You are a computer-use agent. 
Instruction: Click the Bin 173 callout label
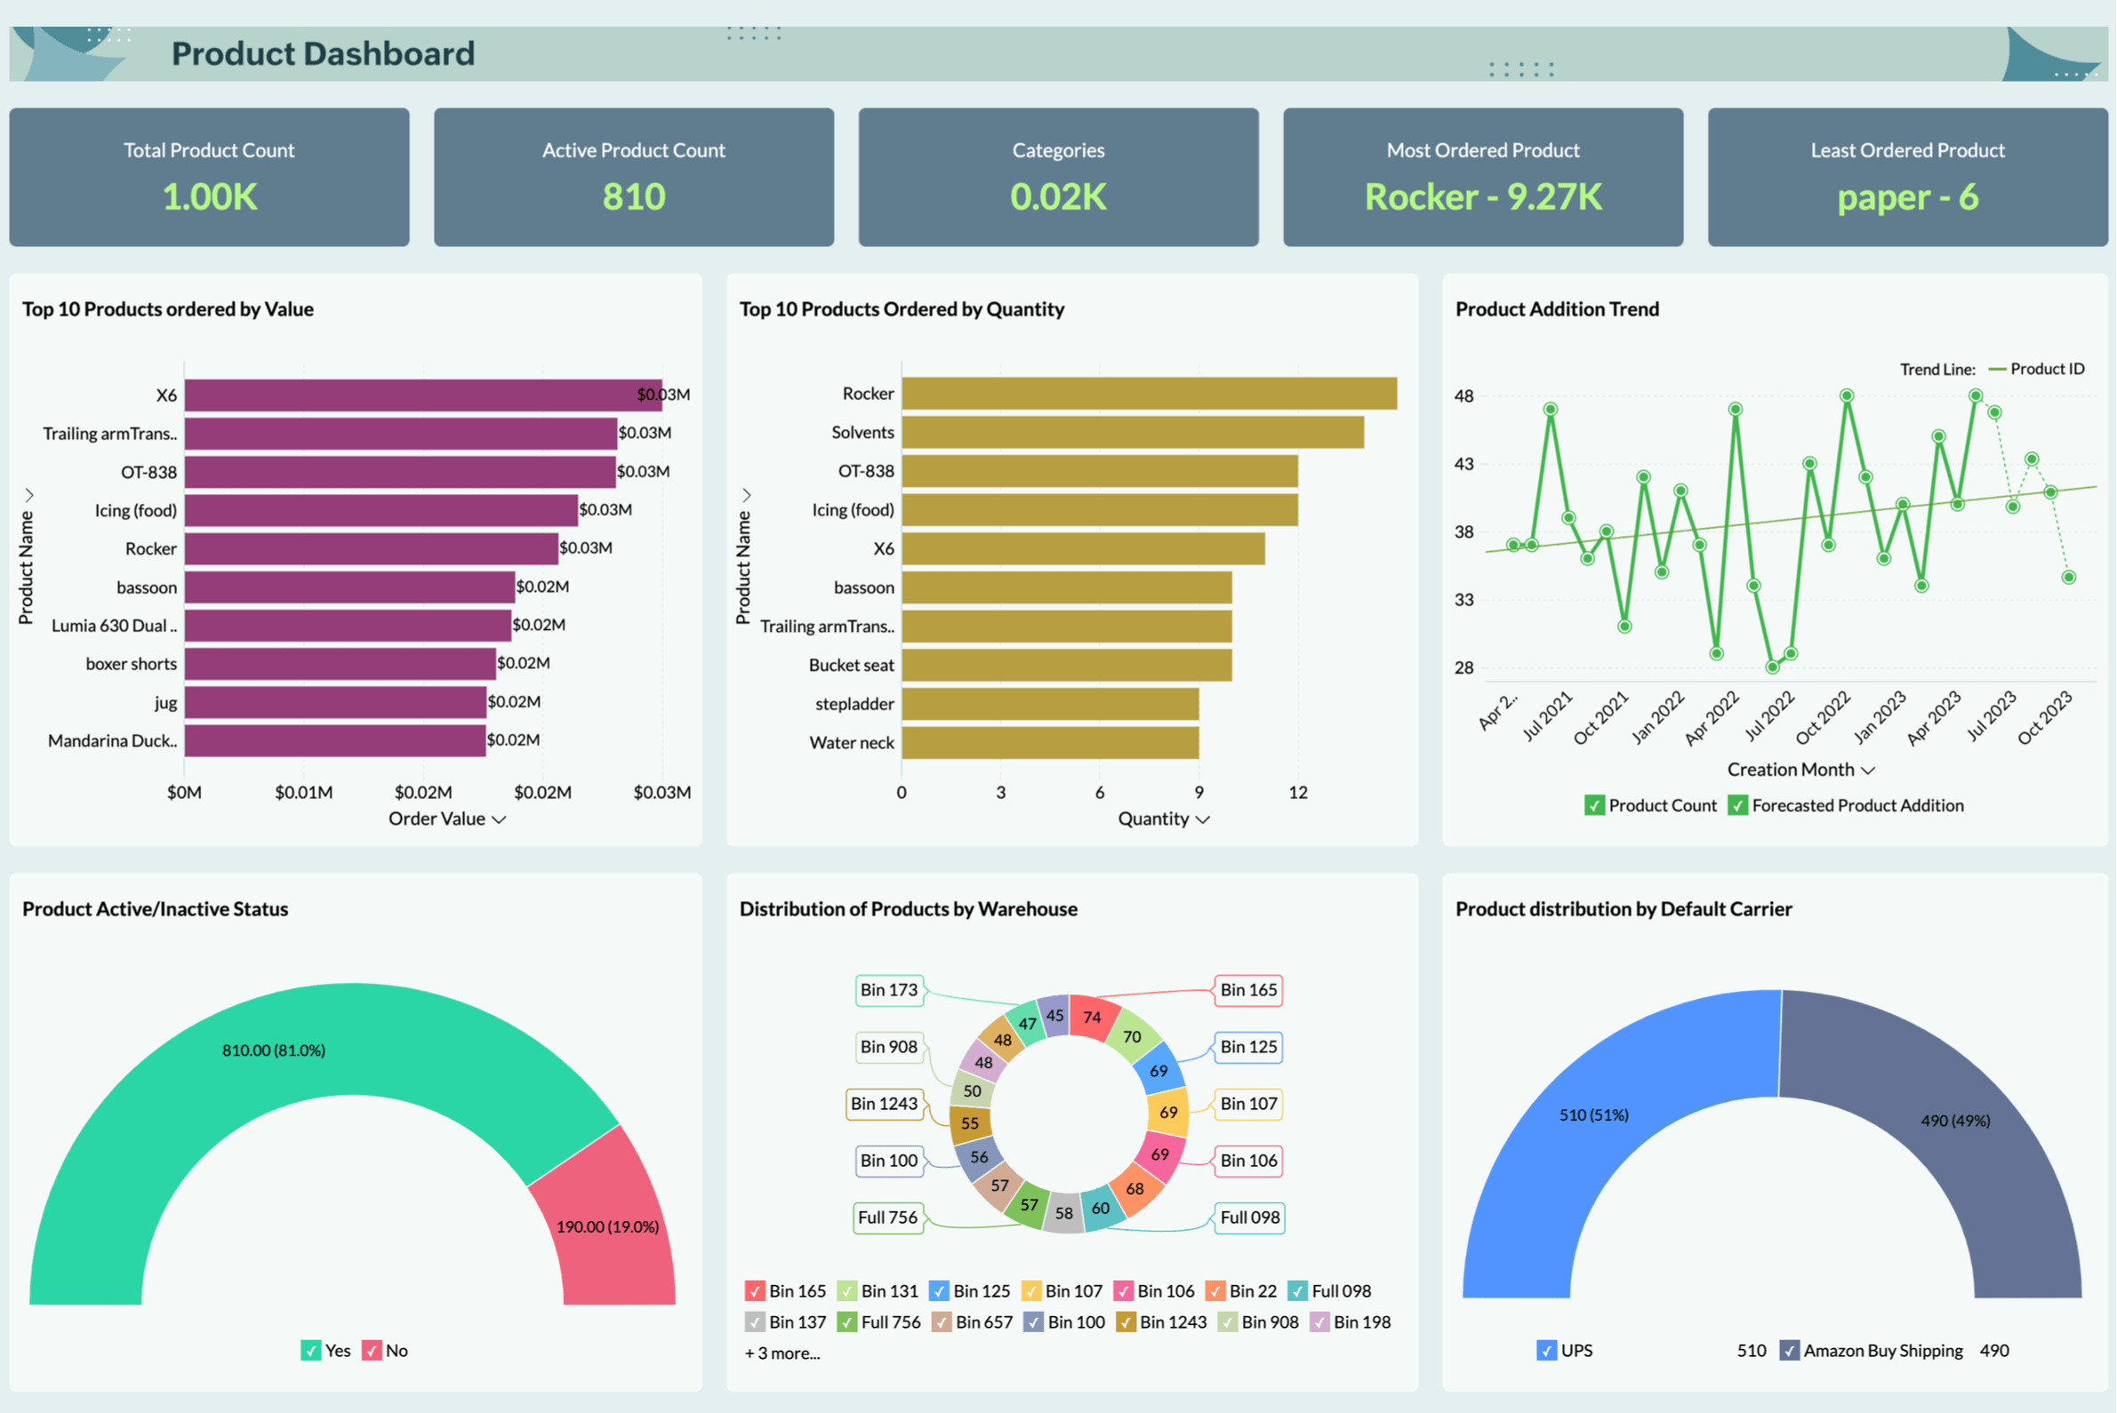(x=889, y=989)
